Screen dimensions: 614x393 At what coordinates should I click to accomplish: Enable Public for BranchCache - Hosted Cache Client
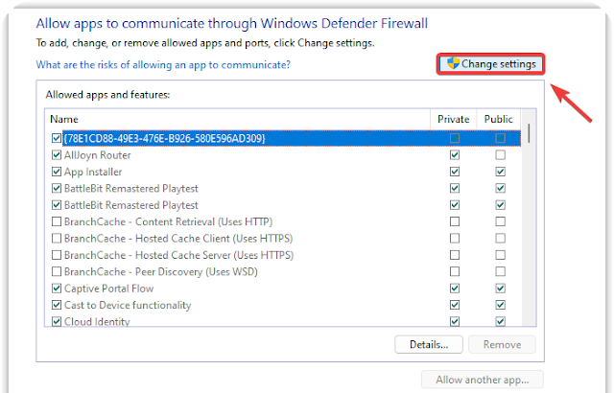click(500, 238)
